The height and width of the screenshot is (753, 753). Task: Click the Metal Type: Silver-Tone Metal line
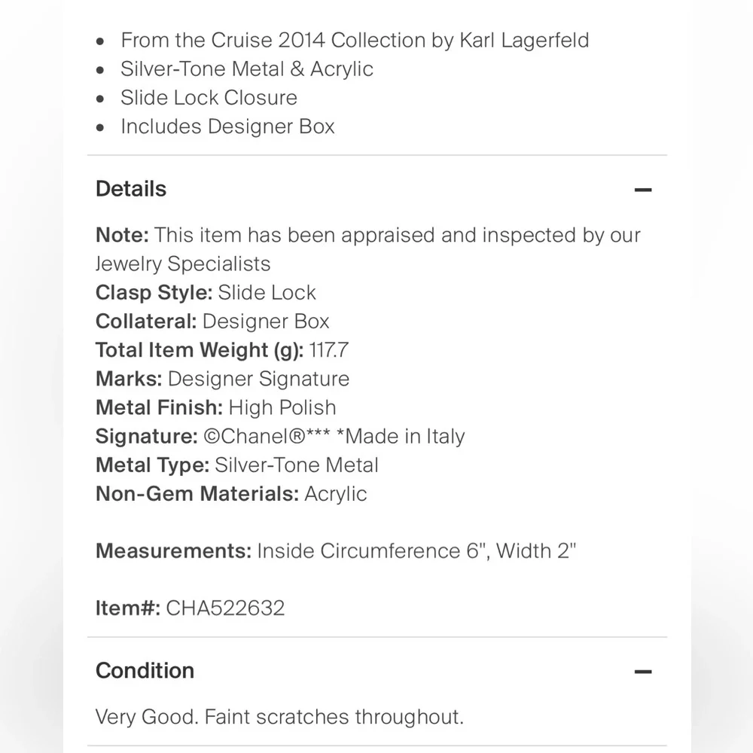[236, 465]
